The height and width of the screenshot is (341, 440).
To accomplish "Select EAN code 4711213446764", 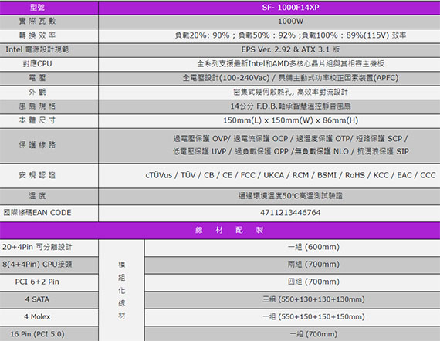I will tap(290, 213).
